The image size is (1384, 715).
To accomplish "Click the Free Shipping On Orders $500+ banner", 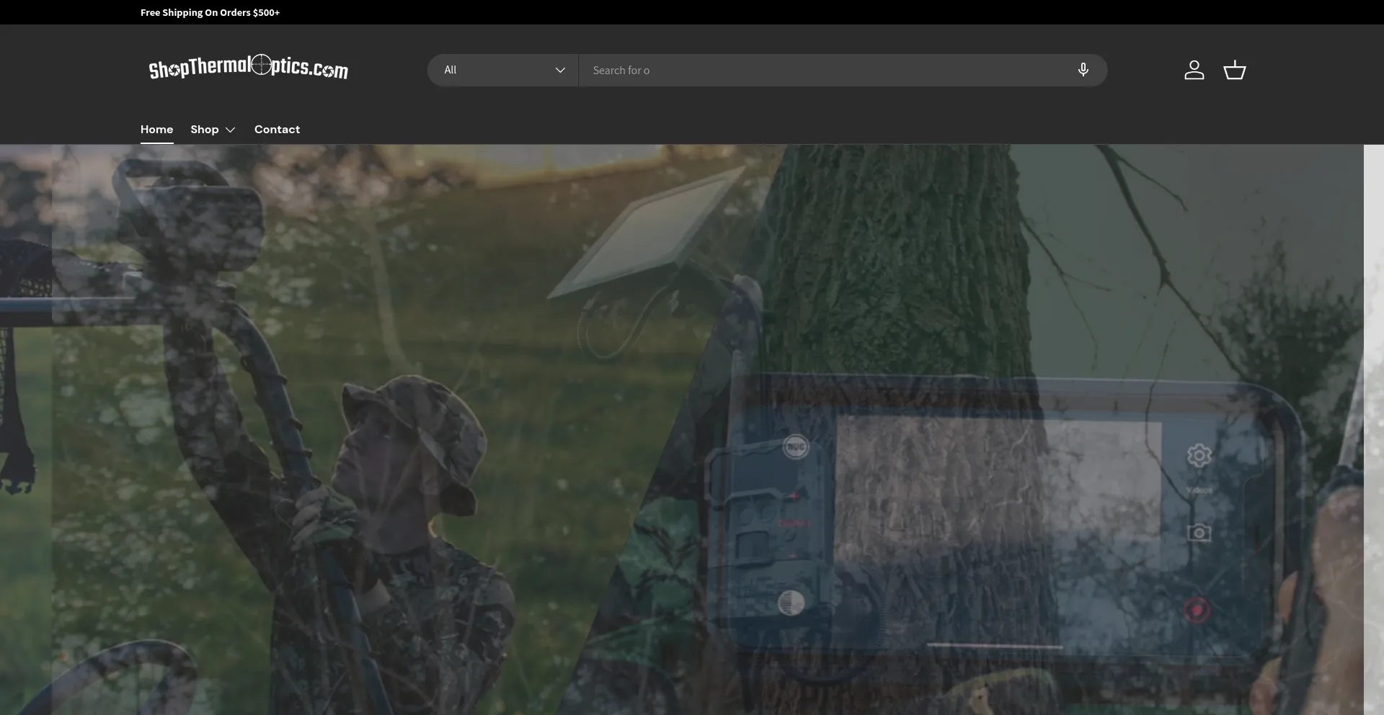I will tap(210, 12).
